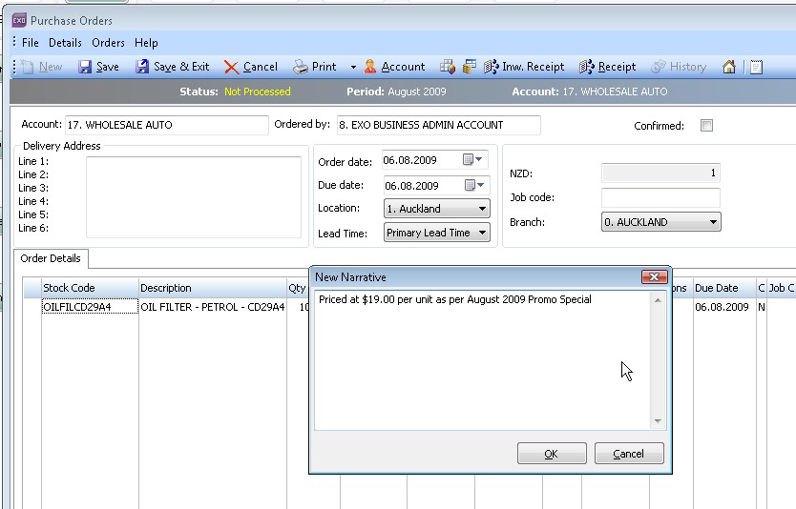Click the 'August 2009' period text
Image resolution: width=796 pixels, height=509 pixels.
pos(417,92)
